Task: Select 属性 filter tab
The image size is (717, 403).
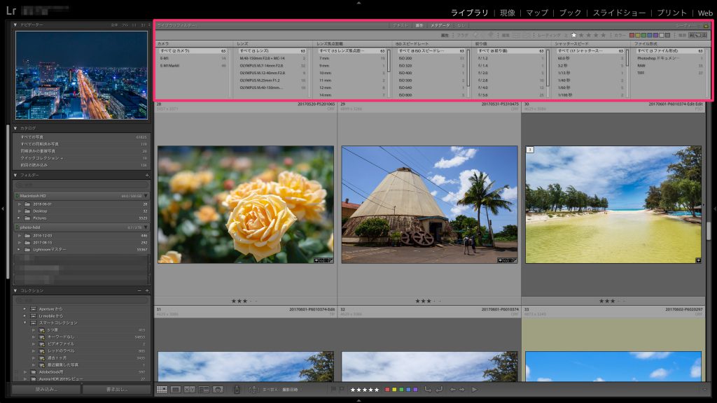Action: [419, 26]
